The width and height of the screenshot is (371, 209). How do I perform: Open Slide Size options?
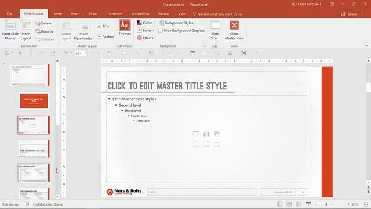(x=215, y=30)
